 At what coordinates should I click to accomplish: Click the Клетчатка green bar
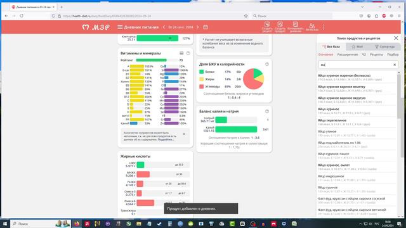pos(157,38)
